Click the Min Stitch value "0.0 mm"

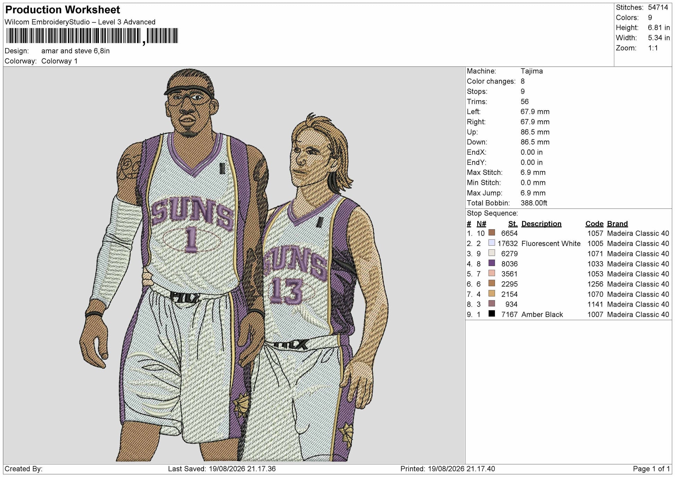click(533, 182)
